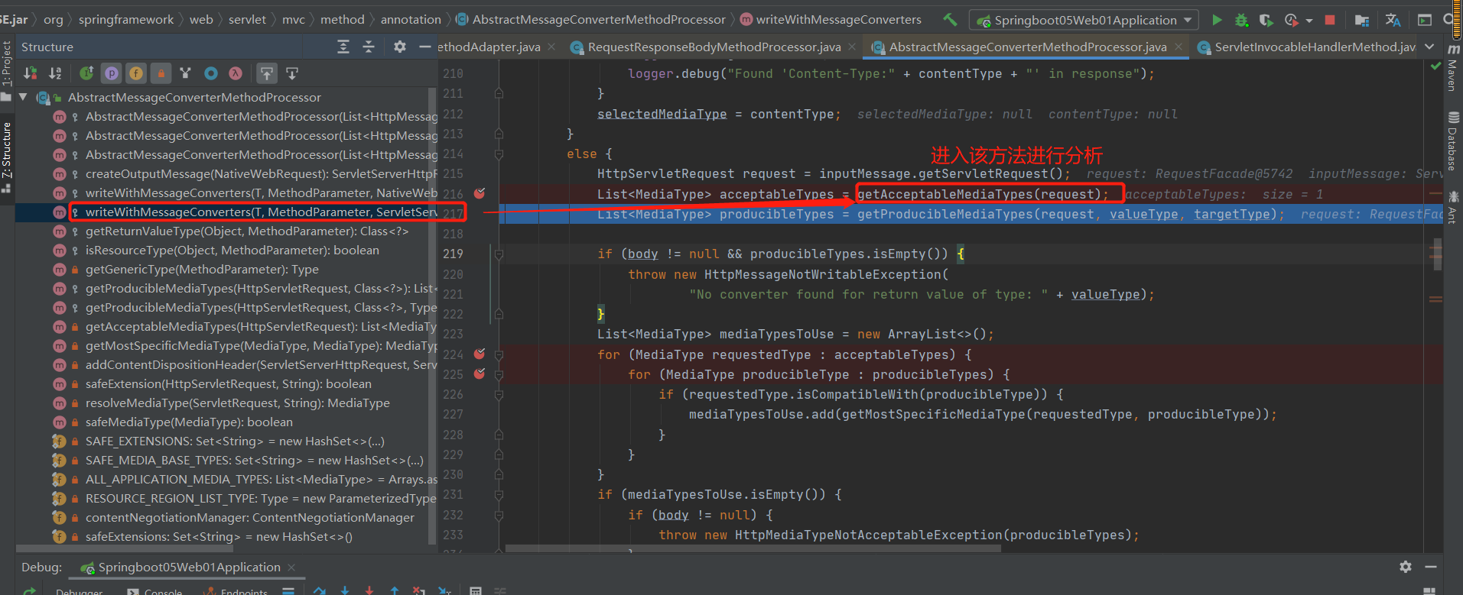Fold the else block at line 214

coord(499,154)
